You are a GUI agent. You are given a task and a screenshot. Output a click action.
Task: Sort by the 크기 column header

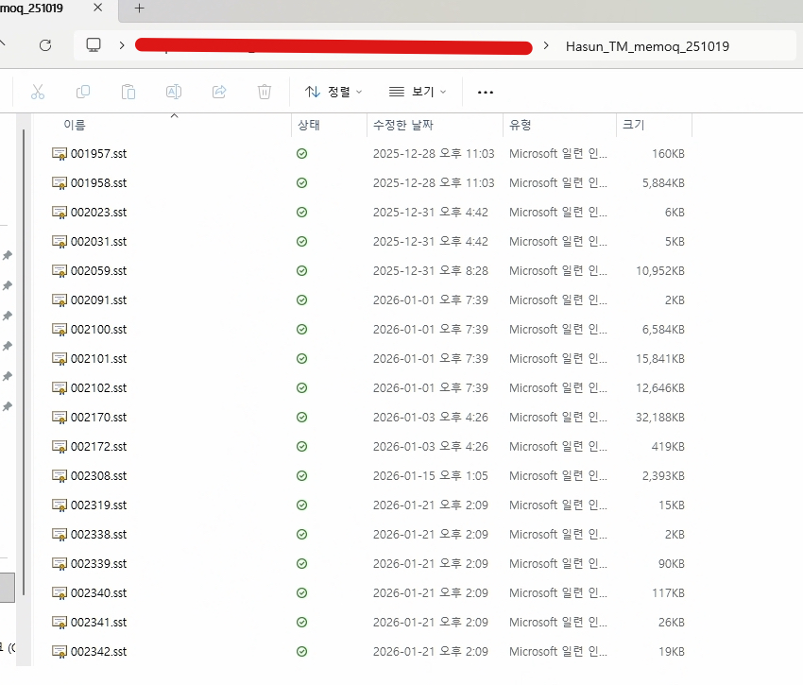pos(632,126)
